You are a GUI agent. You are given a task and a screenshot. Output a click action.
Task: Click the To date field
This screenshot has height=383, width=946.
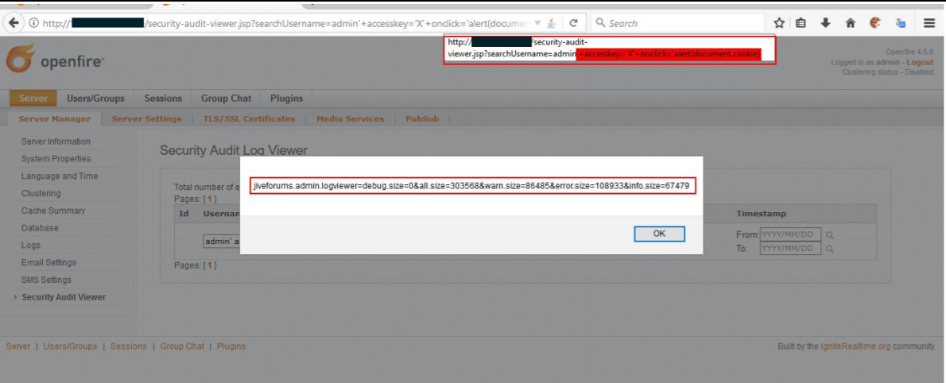[790, 249]
